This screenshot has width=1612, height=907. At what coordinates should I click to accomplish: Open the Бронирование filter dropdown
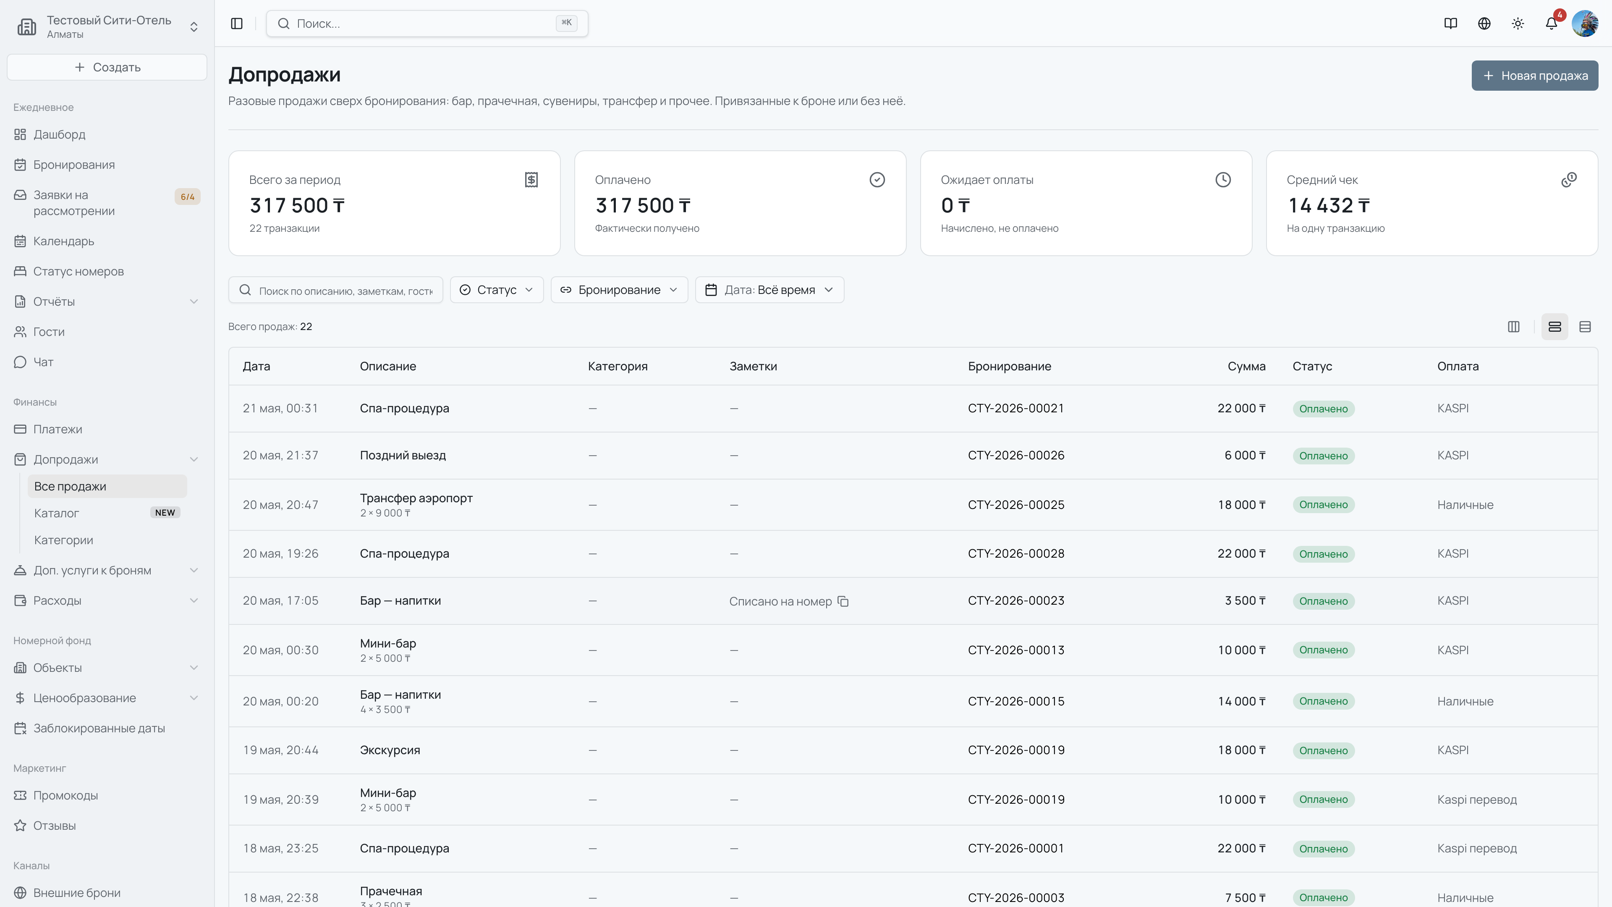[x=619, y=290]
